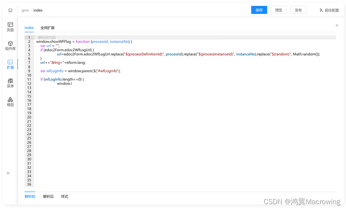Click line number 2 in gutter
The width and height of the screenshot is (346, 209).
click(x=29, y=42)
